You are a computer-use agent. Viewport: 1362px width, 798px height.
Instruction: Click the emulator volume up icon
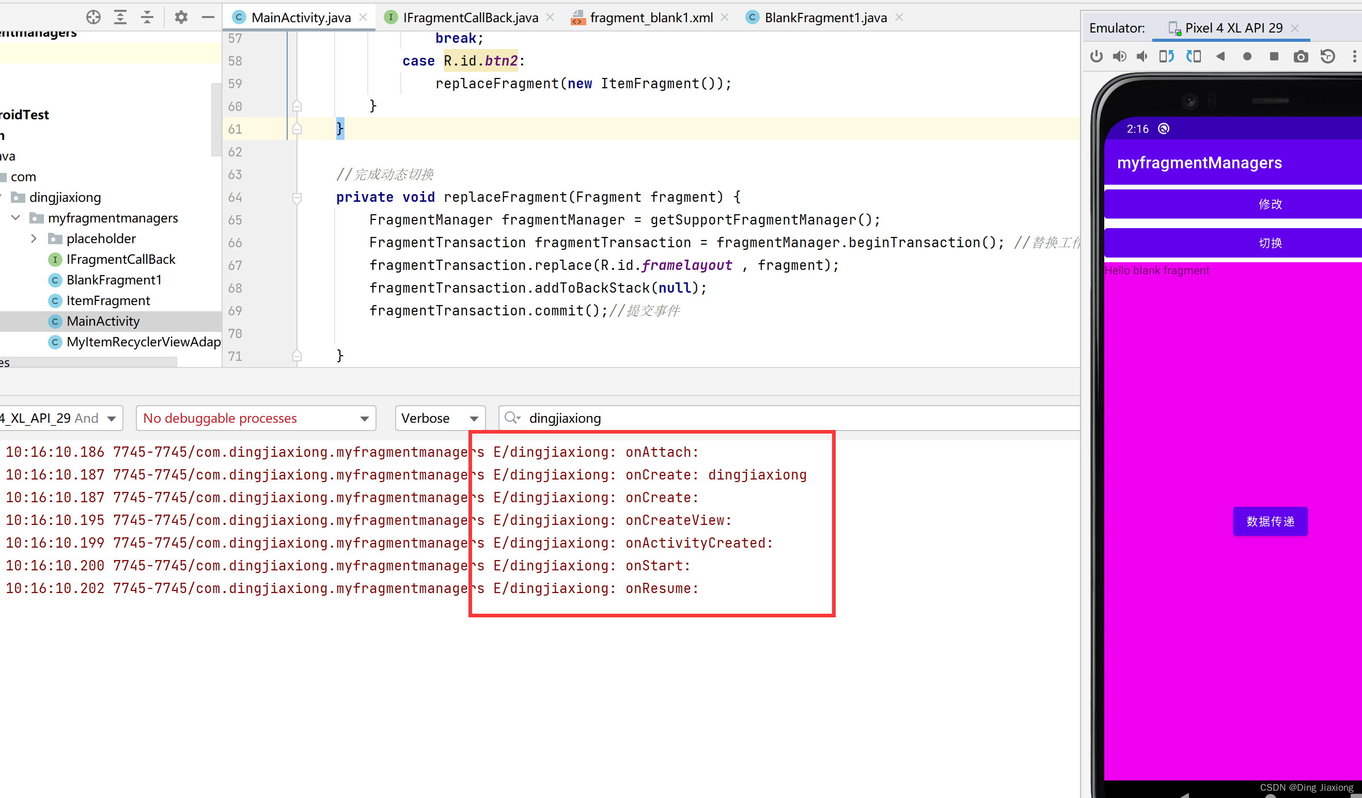coord(1119,56)
